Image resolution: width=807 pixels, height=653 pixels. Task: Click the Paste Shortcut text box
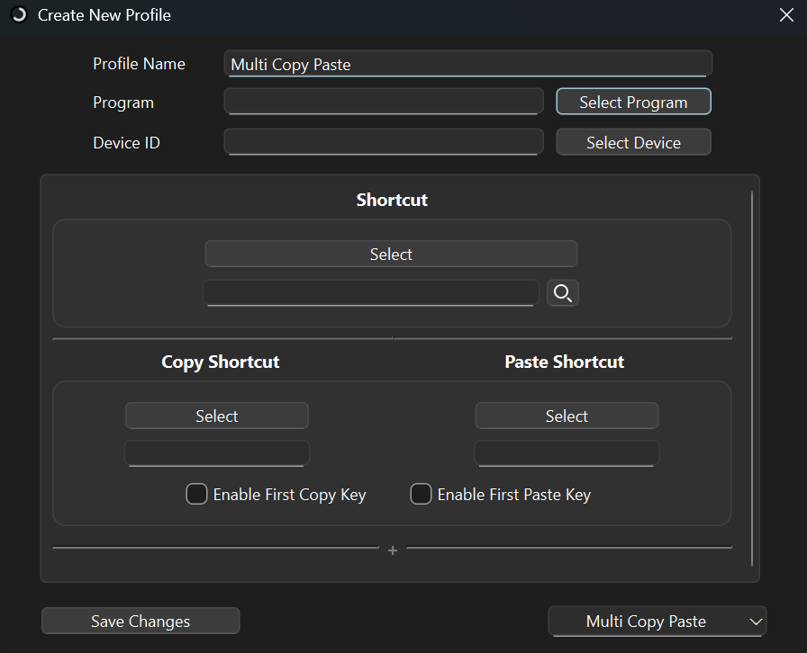click(567, 452)
